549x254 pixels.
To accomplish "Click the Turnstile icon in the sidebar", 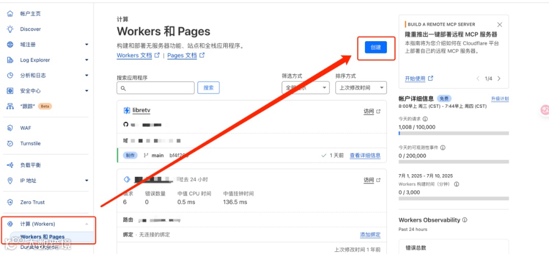I will click(x=10, y=143).
